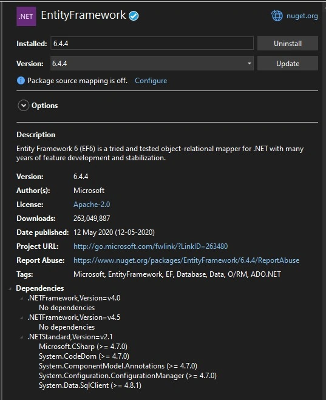Click the 'Package source mapping is off.' message
The height and width of the screenshot is (400, 326).
pyautogui.click(x=77, y=81)
